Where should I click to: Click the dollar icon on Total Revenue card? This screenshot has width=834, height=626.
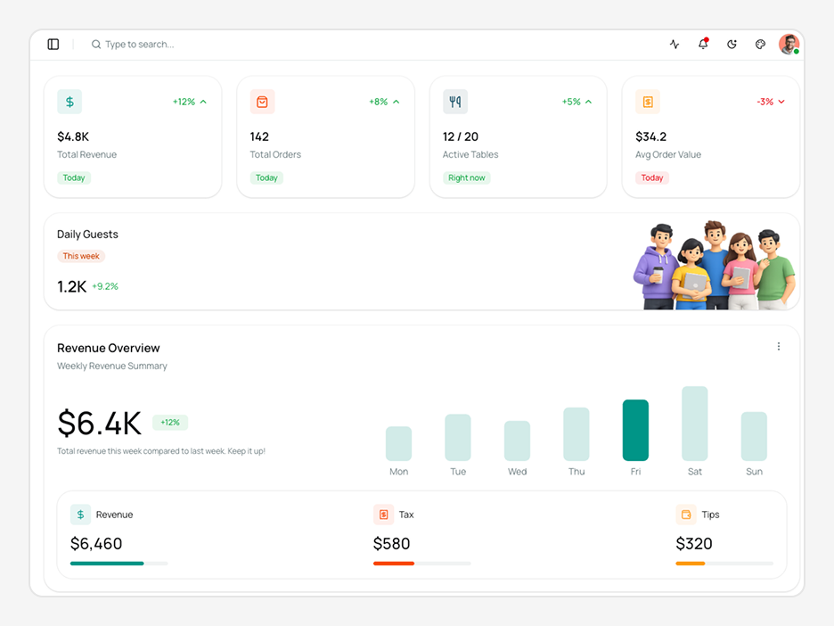[x=69, y=102]
